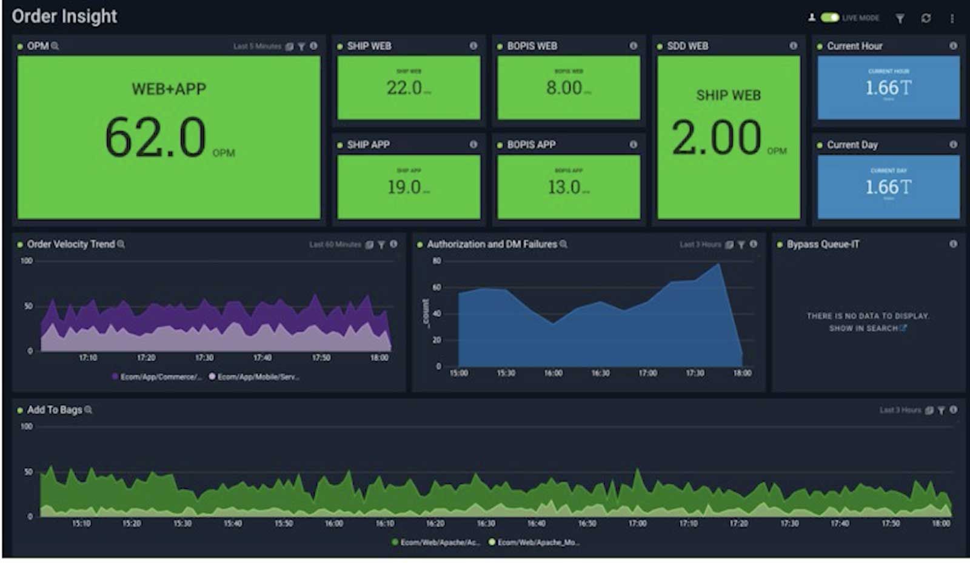Open the info icon on the SHIP WEB panel

pos(473,45)
